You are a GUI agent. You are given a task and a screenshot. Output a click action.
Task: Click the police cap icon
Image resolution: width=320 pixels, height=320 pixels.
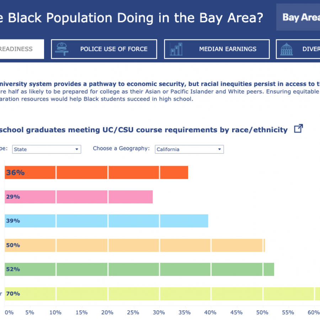point(62,49)
